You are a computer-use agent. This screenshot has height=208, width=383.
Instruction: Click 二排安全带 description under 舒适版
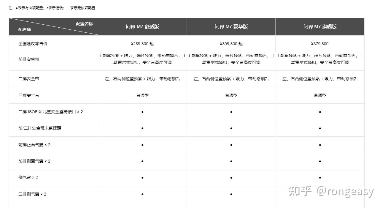coord(142,79)
